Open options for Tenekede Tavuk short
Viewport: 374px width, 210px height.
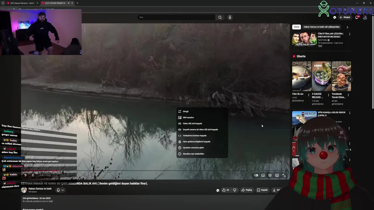pos(348,95)
